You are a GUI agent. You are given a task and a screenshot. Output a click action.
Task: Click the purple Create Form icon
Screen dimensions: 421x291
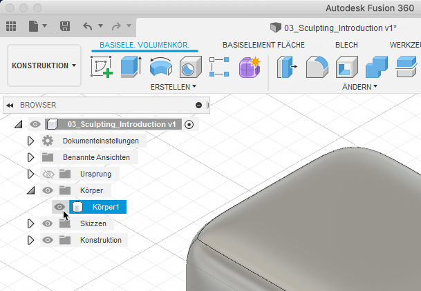point(250,67)
